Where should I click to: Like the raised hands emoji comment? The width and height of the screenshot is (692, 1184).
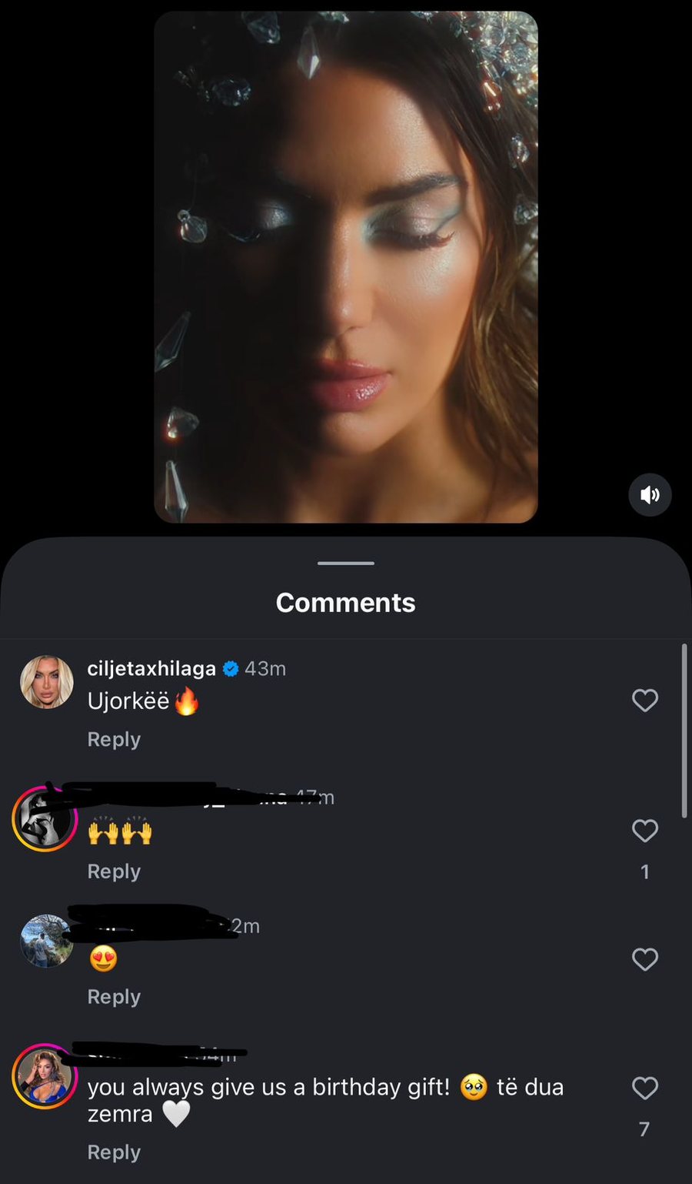click(644, 830)
